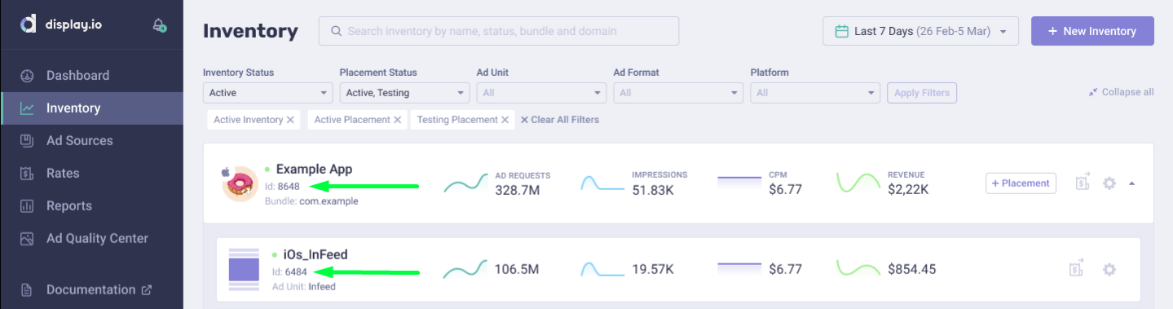Screen dimensions: 1173x309
Task: Click the New Inventory button
Action: [1092, 31]
